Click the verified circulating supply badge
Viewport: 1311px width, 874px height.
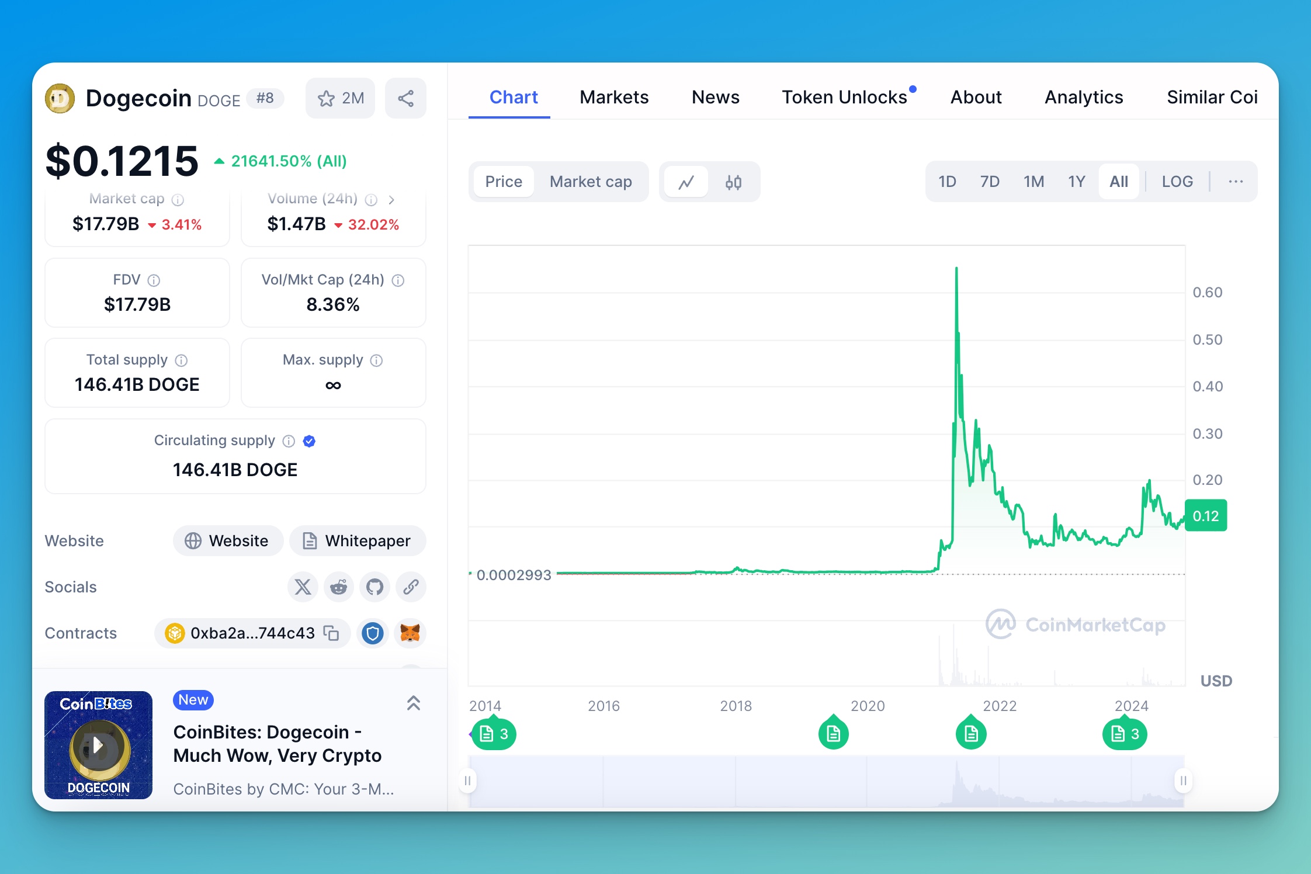(310, 441)
